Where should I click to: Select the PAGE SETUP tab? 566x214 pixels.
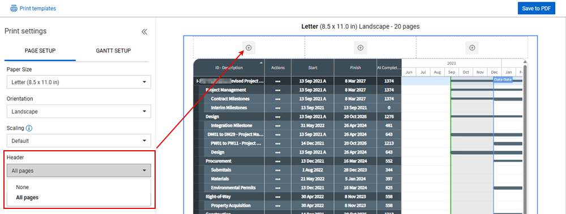point(40,51)
